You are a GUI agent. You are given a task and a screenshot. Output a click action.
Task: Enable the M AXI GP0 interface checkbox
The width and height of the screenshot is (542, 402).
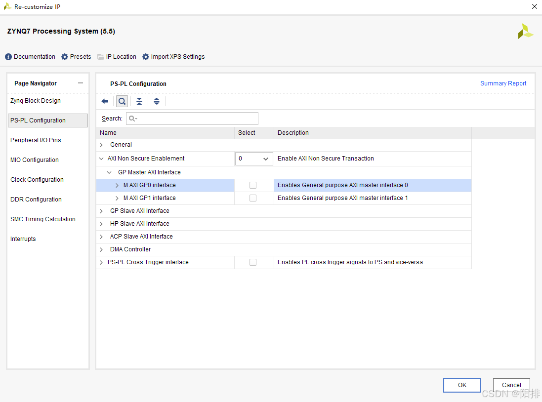pyautogui.click(x=253, y=185)
